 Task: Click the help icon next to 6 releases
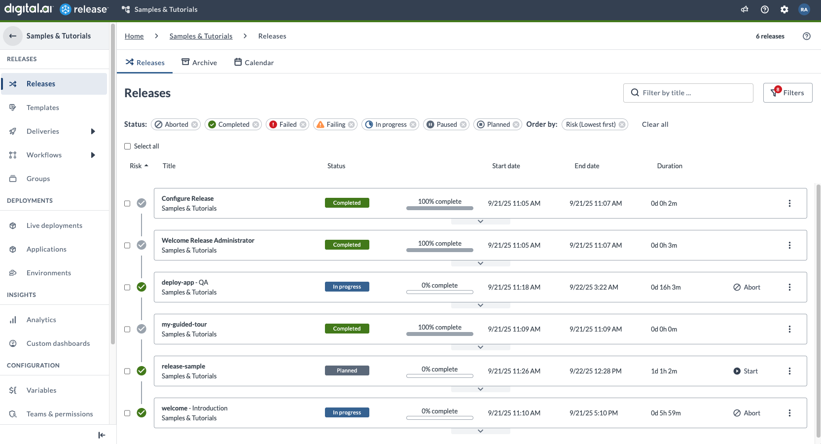806,36
